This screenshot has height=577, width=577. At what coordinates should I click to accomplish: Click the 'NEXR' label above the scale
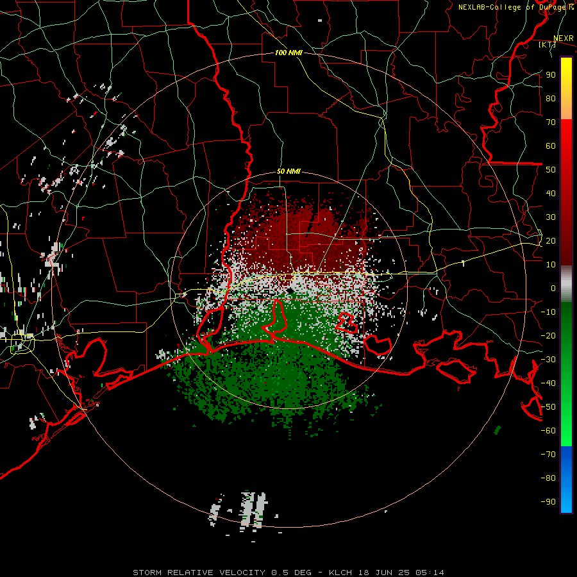click(564, 38)
